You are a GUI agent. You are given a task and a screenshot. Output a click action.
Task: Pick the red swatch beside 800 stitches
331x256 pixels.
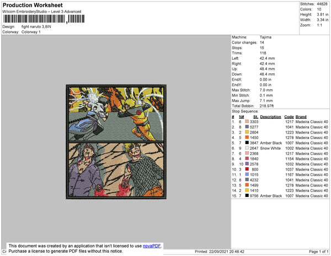(x=247, y=169)
